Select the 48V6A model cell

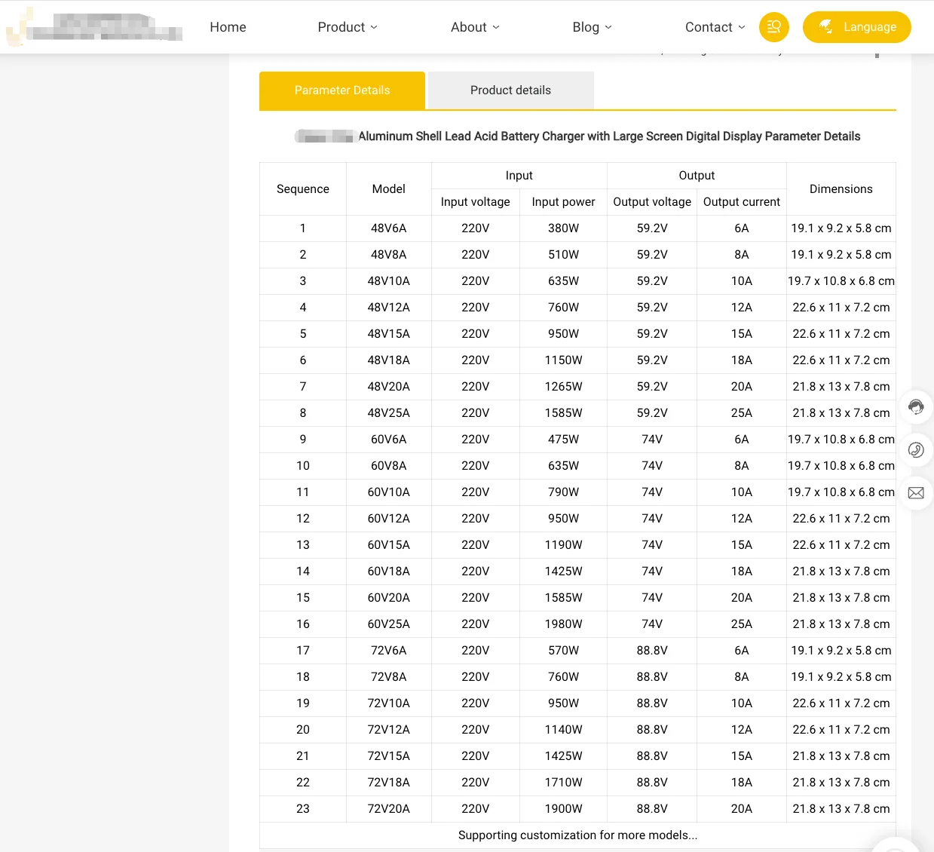pos(389,228)
